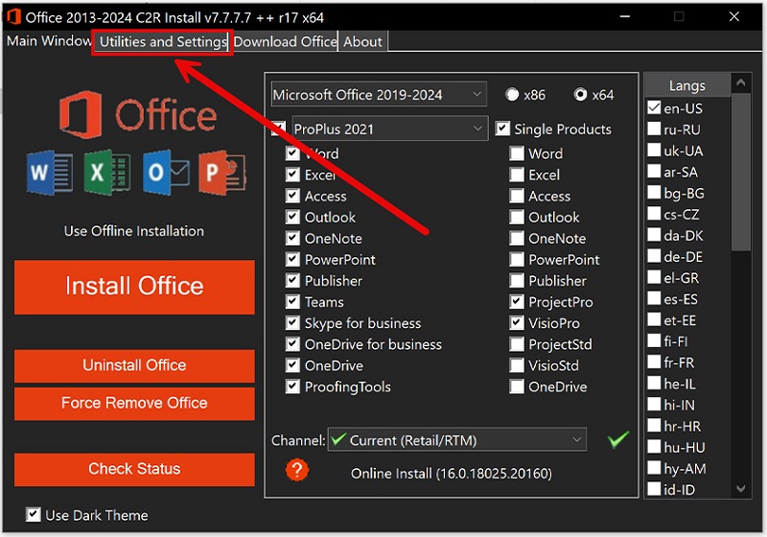Image resolution: width=767 pixels, height=537 pixels.
Task: Click the green checkmark beside Channel dropdown
Action: point(617,439)
